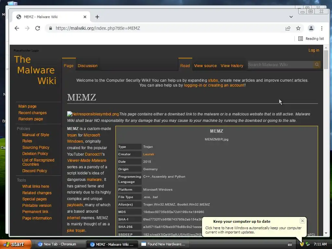Click What links here tool
Screen dimensions: 332x249
coord(36,186)
